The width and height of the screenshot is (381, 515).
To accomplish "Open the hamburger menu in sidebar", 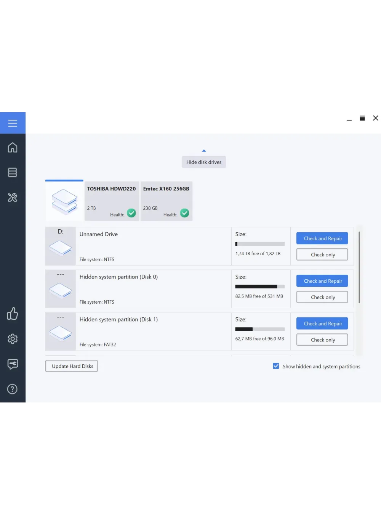I will (13, 123).
